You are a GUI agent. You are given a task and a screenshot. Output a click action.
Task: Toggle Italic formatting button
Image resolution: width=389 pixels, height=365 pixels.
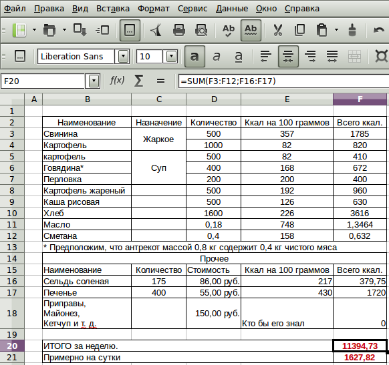point(217,57)
